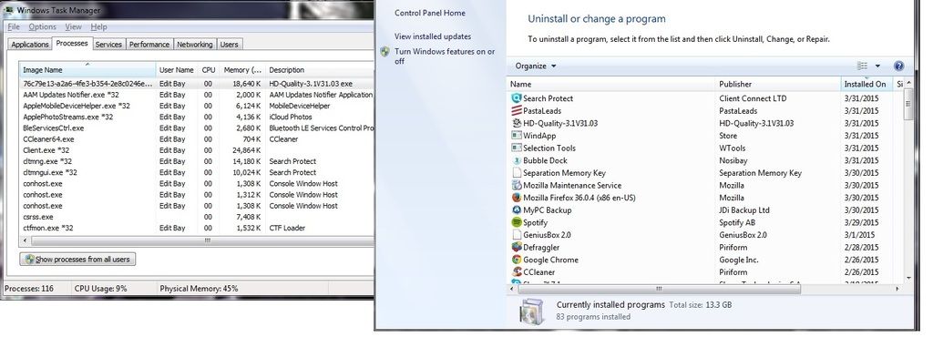
Task: Open Help via the blue question mark icon
Action: [899, 66]
